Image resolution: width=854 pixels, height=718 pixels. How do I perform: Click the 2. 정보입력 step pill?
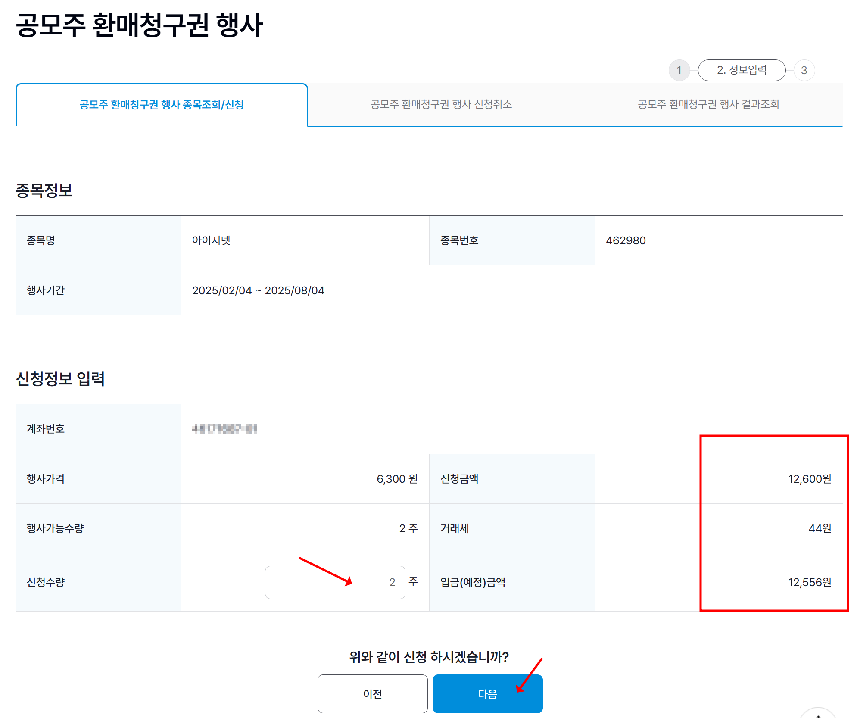pos(742,70)
